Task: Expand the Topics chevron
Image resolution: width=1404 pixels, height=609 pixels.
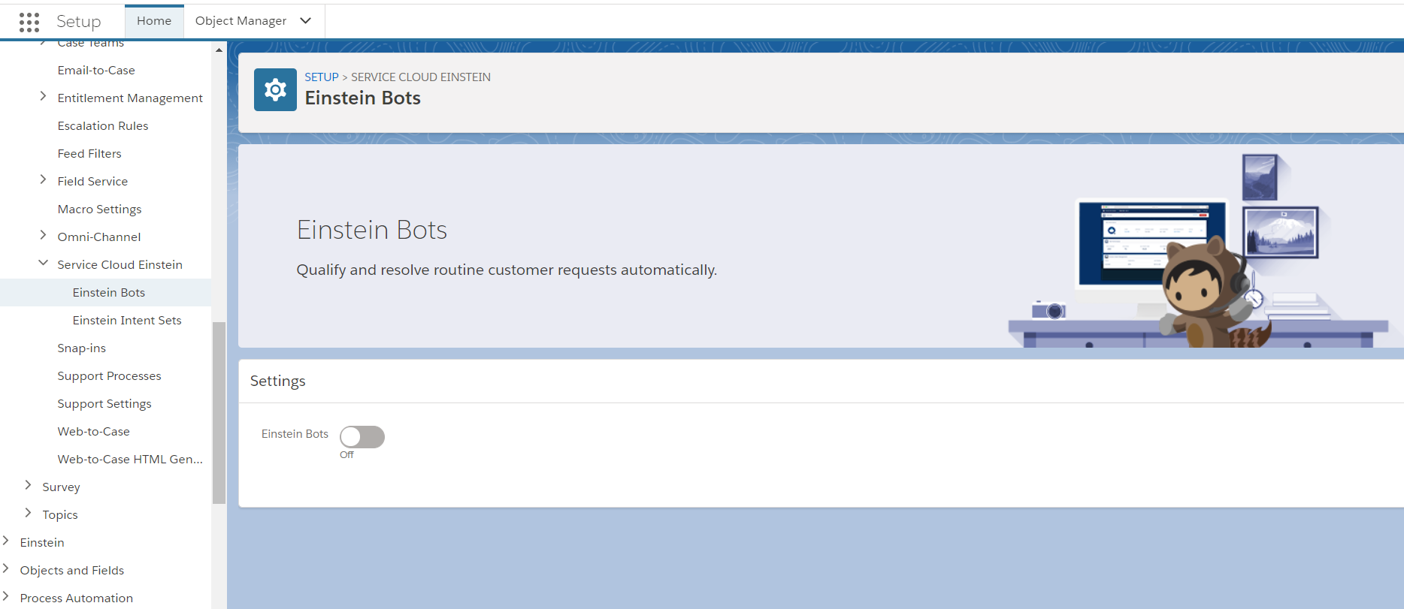Action: (28, 514)
